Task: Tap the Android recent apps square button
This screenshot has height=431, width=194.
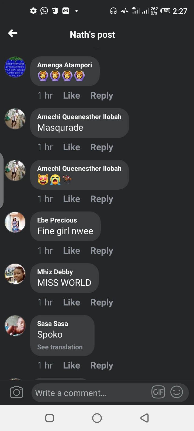Action: [50, 418]
